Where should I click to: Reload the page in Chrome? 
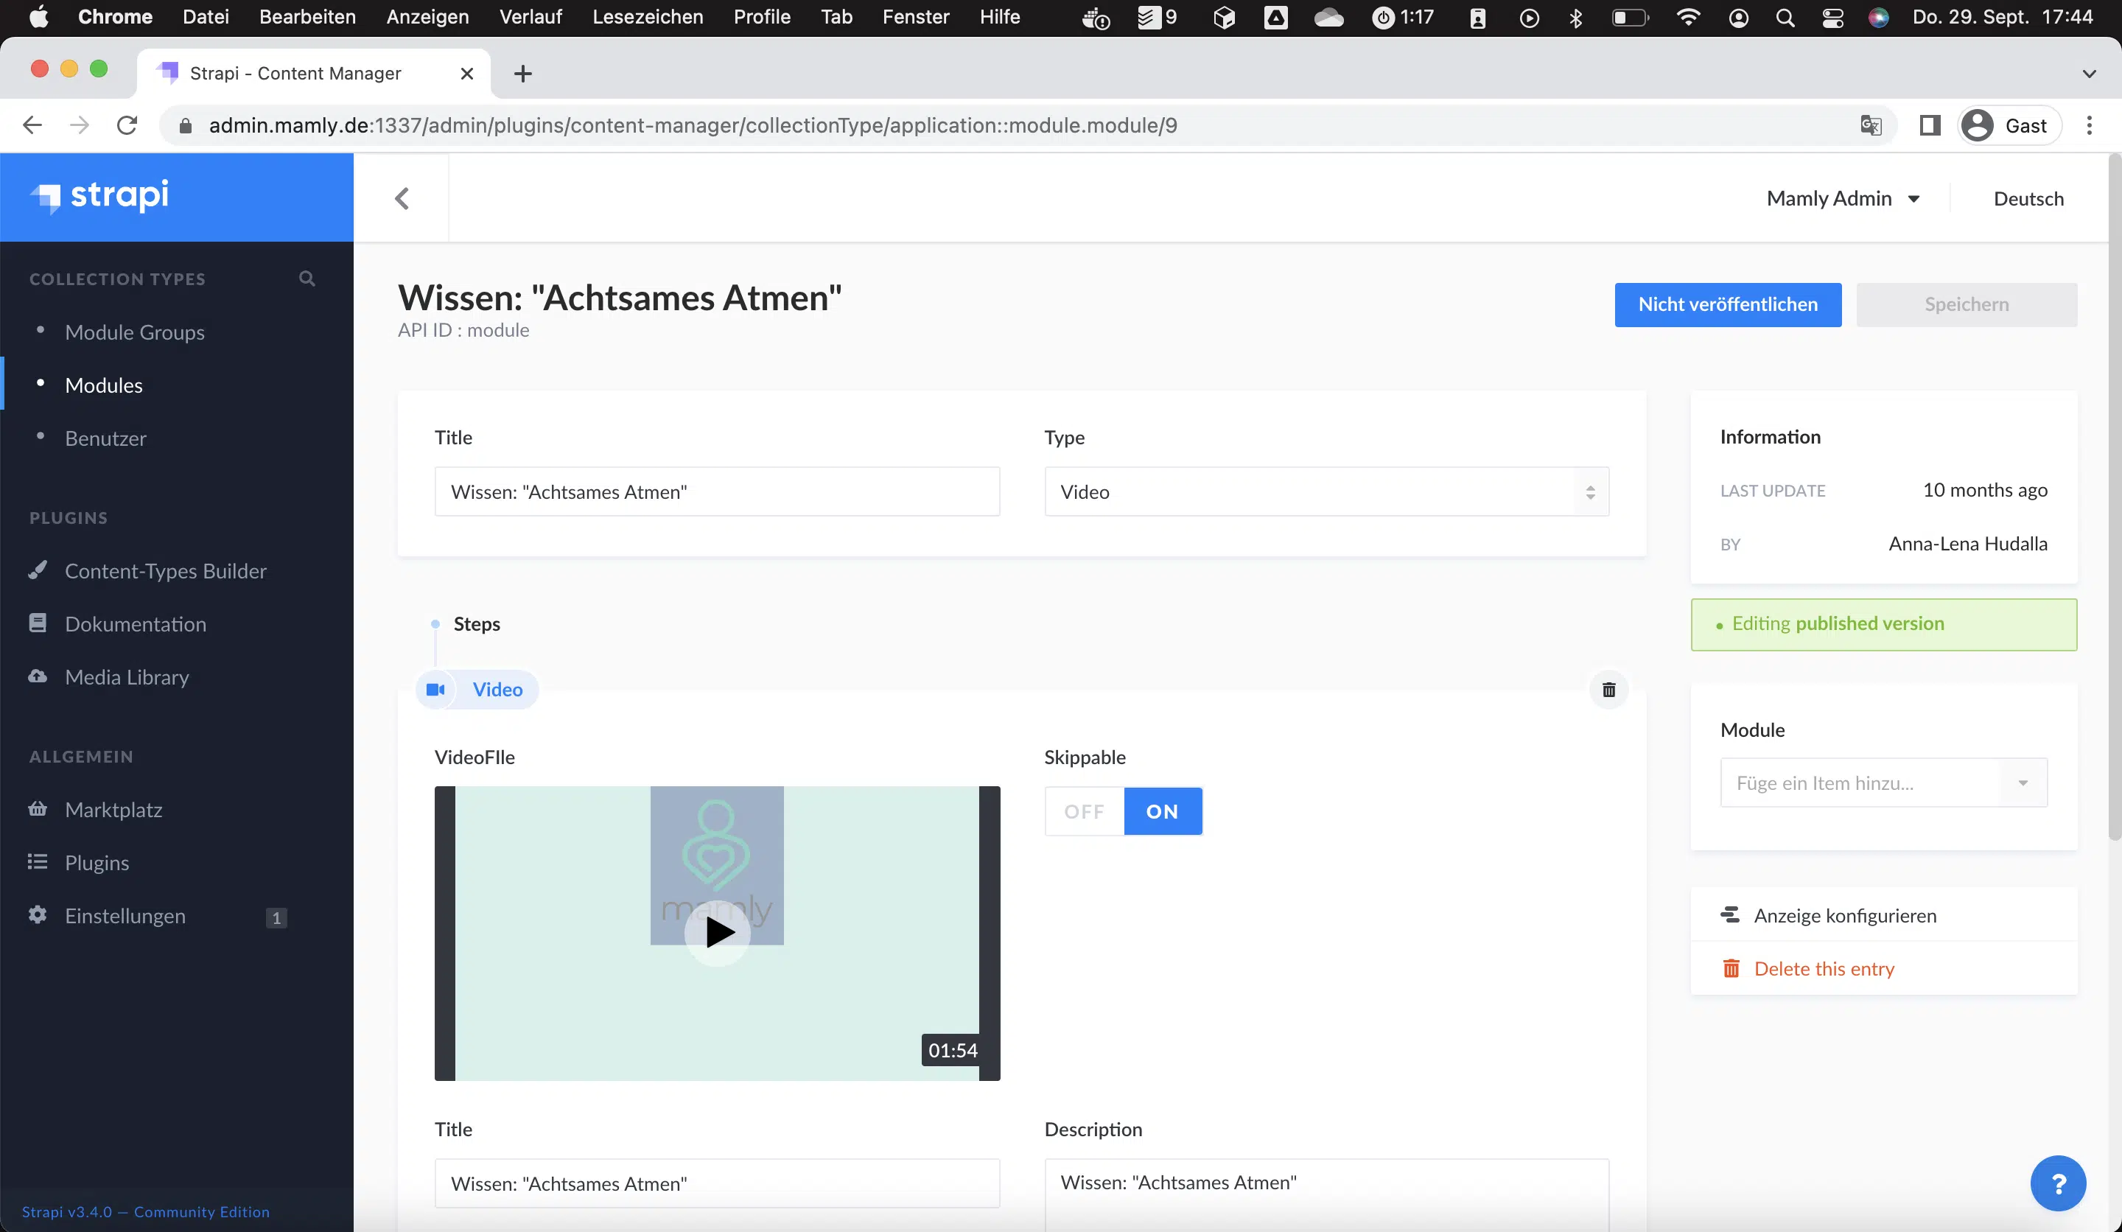[127, 125]
